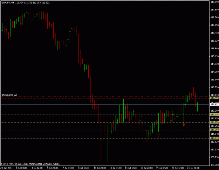219x170 pixels.
Task: Click the 114.360 price scale label
Action: [214, 72]
